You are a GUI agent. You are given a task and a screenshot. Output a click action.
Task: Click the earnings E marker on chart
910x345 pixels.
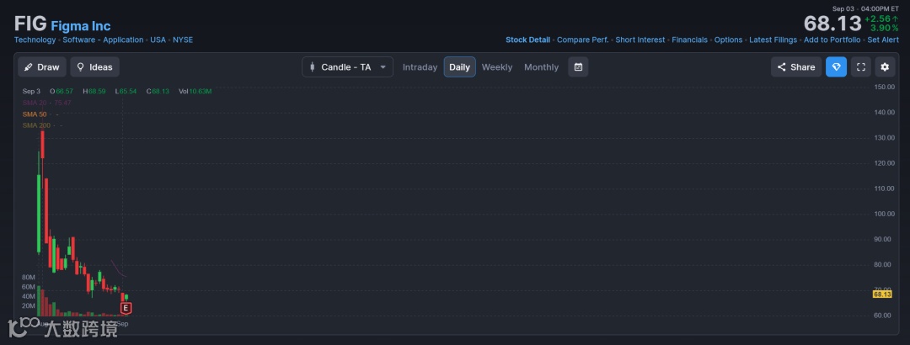tap(126, 308)
